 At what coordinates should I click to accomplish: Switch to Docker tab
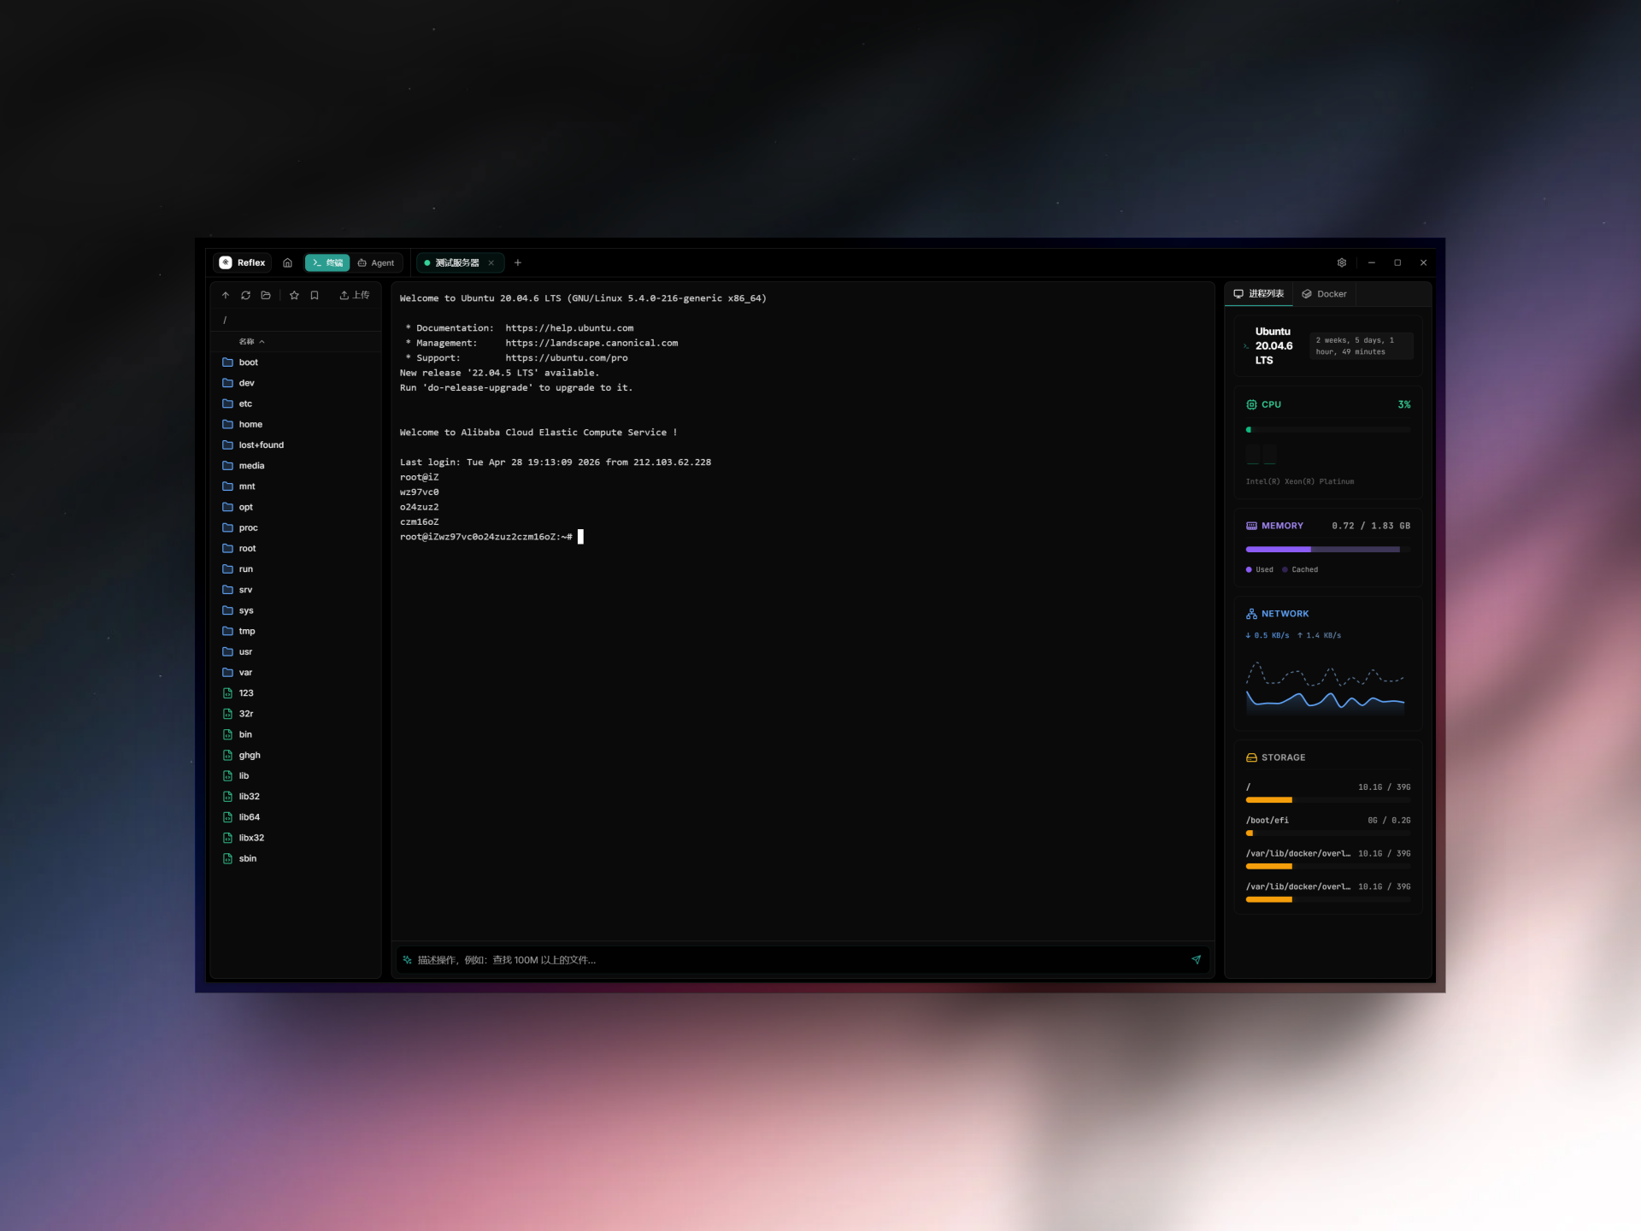[x=1324, y=294]
